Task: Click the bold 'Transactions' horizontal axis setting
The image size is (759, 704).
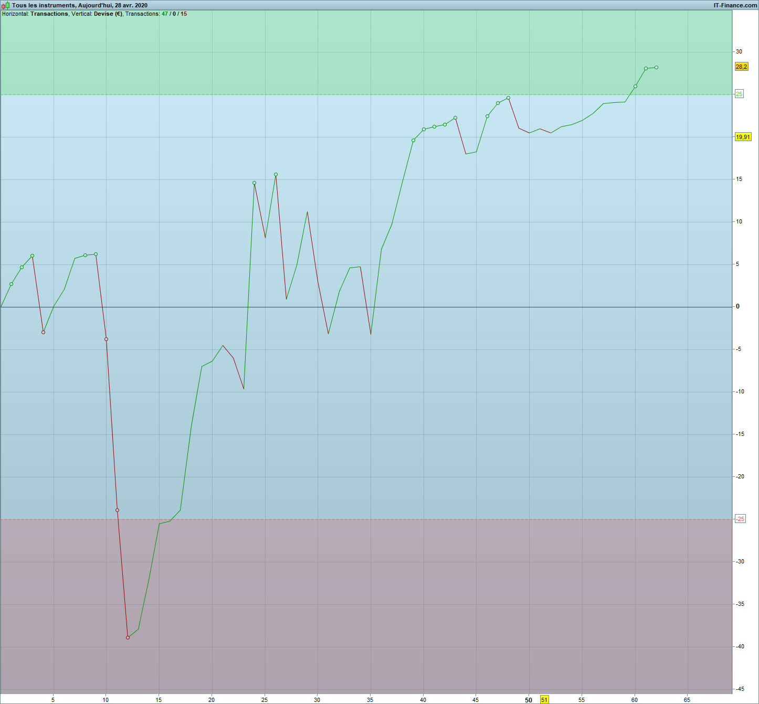Action: point(49,14)
